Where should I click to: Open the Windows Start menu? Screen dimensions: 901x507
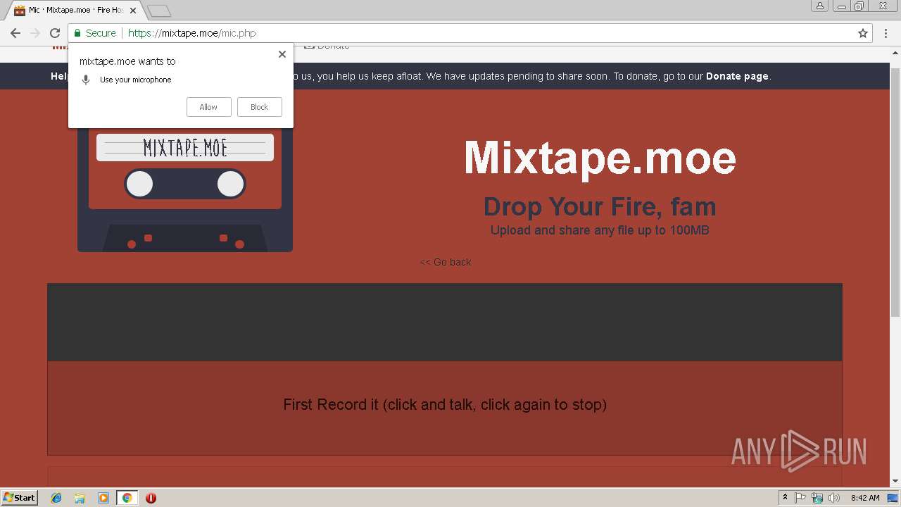click(x=20, y=497)
